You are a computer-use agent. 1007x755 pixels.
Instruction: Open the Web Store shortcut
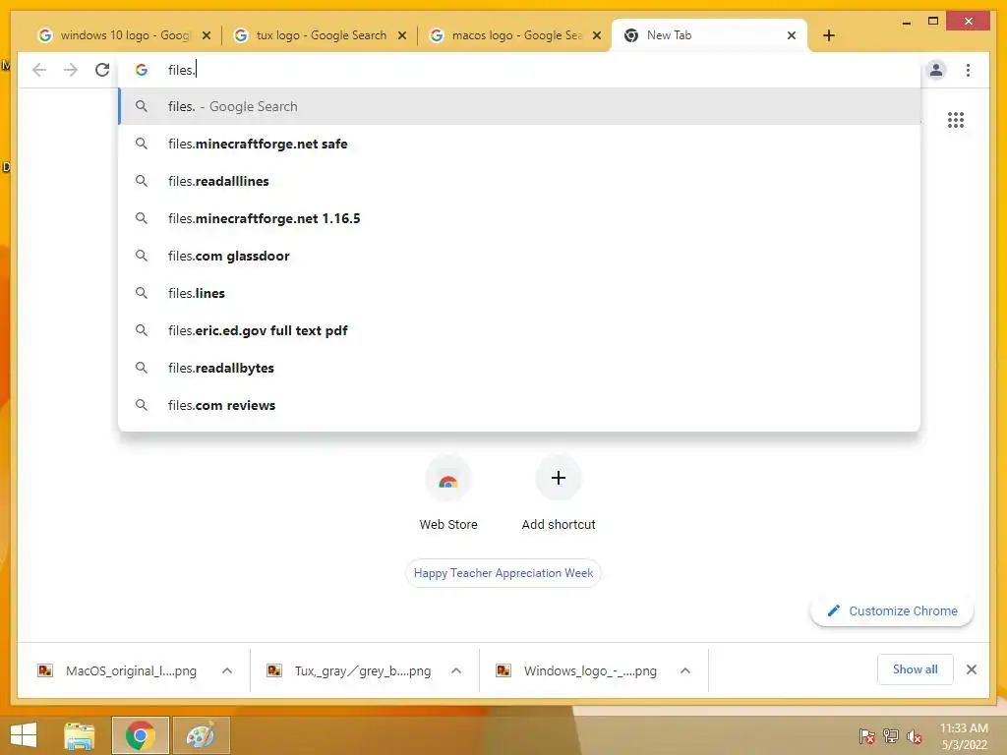pos(448,493)
